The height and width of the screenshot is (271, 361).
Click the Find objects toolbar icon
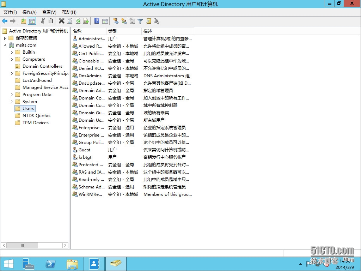(148, 21)
